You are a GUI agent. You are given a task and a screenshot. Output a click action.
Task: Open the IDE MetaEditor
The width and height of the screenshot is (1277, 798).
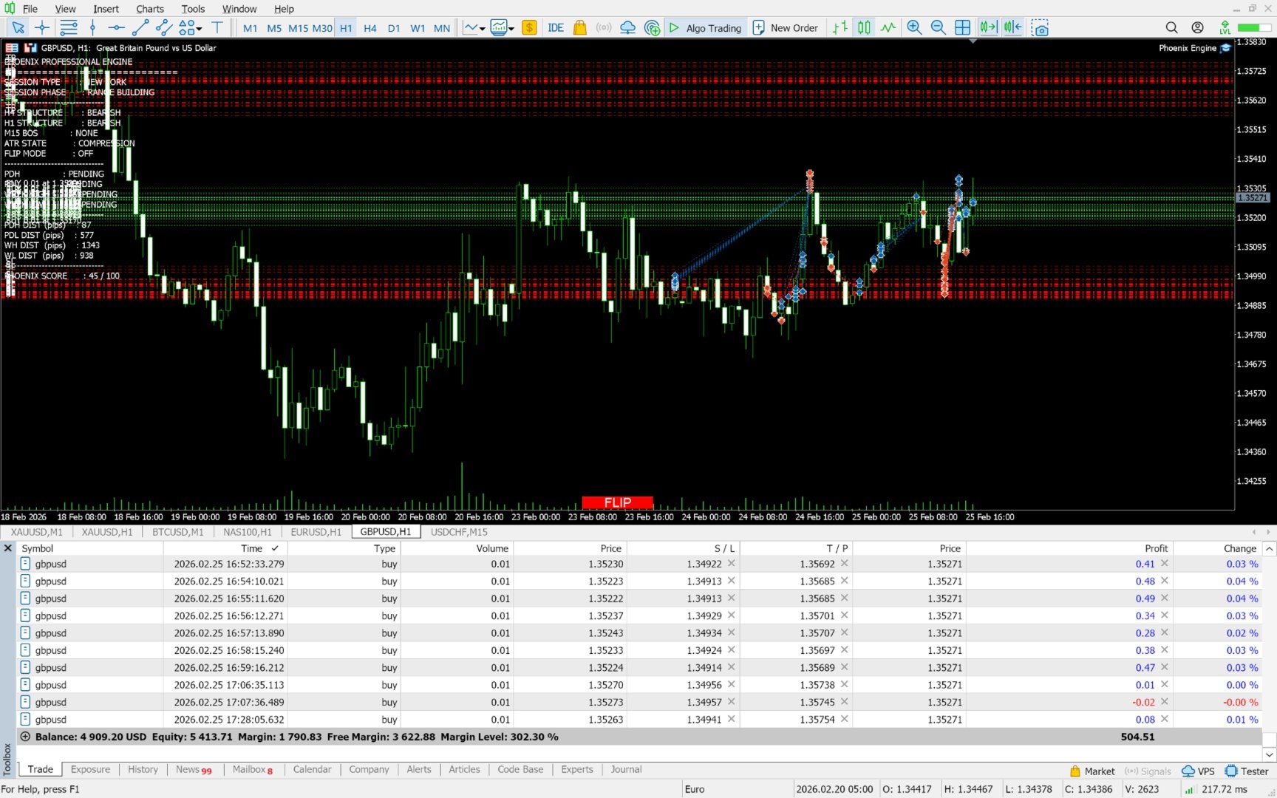[x=556, y=28]
